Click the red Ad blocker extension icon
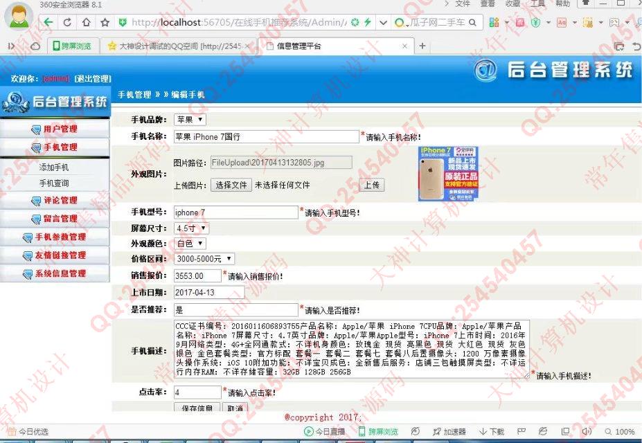 [562, 23]
